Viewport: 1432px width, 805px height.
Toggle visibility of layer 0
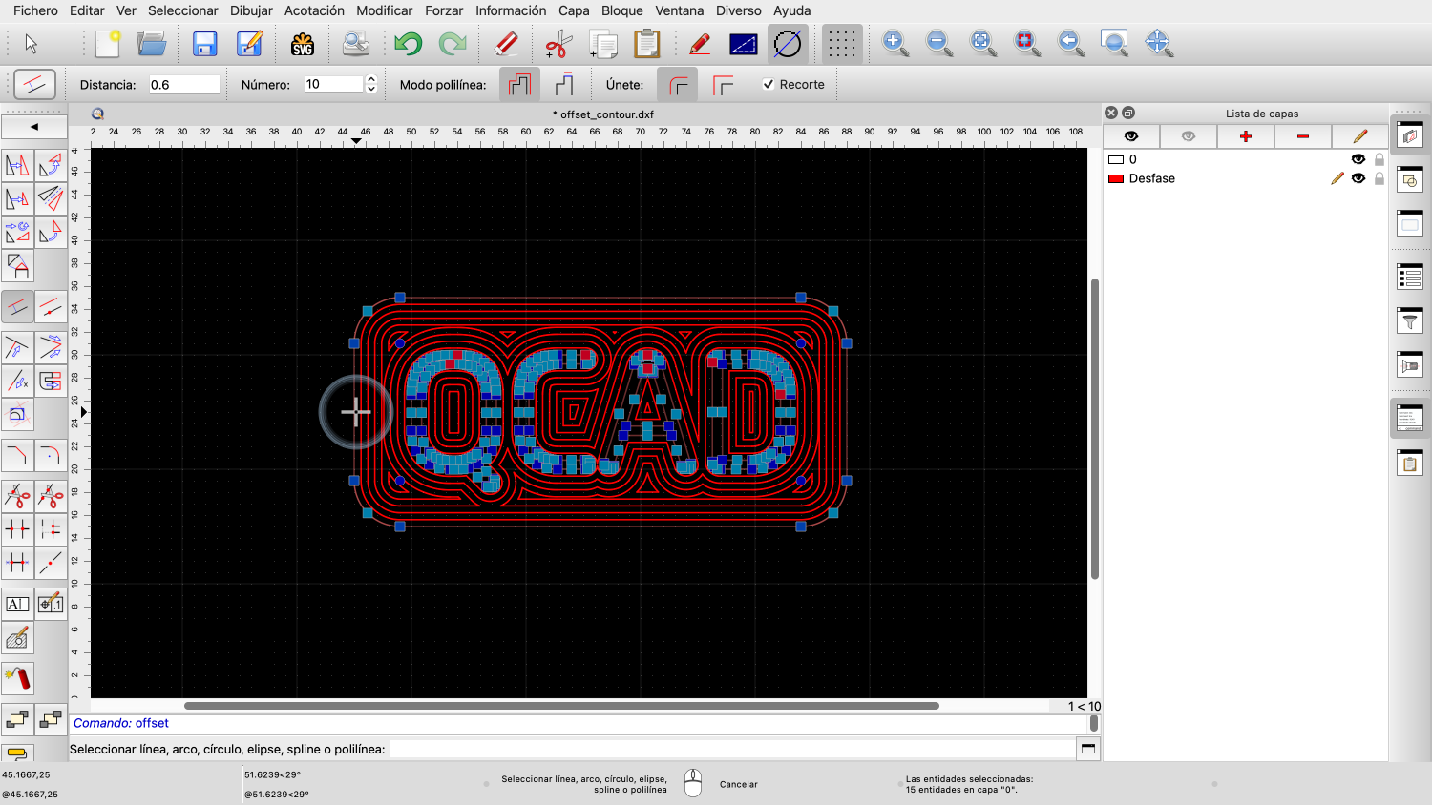[x=1358, y=159]
